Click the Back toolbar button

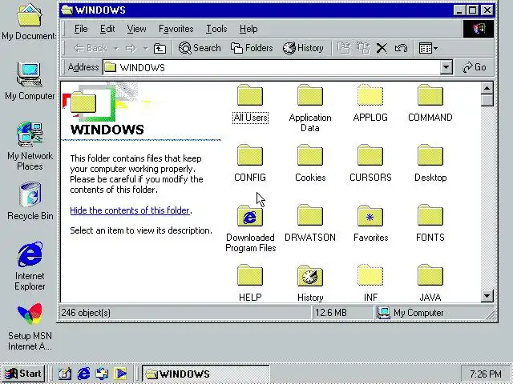click(90, 48)
